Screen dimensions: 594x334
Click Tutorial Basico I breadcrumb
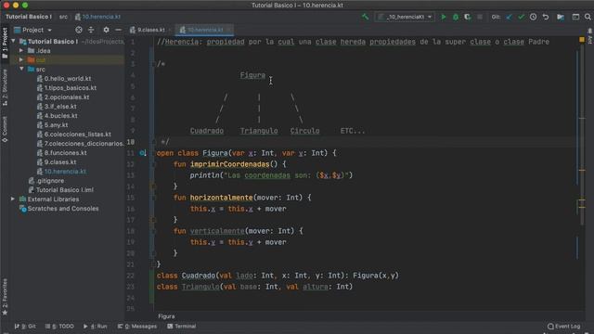(29, 17)
